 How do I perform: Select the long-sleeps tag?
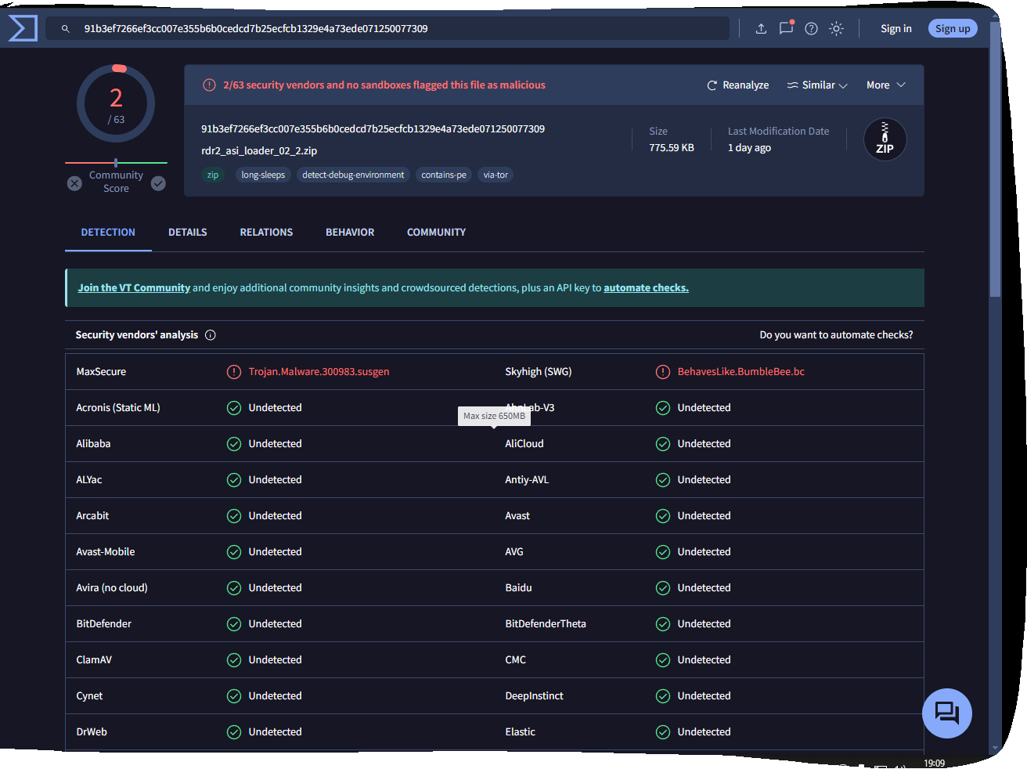pos(263,175)
